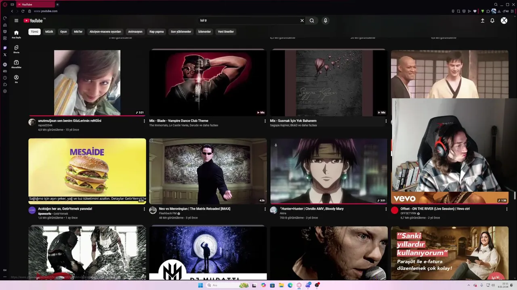Open Spotify player in Opera GX sidebar

click(x=5, y=64)
